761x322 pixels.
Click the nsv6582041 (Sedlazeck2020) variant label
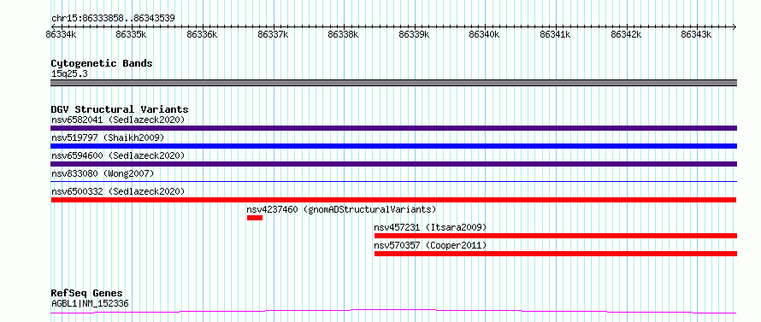coord(118,120)
